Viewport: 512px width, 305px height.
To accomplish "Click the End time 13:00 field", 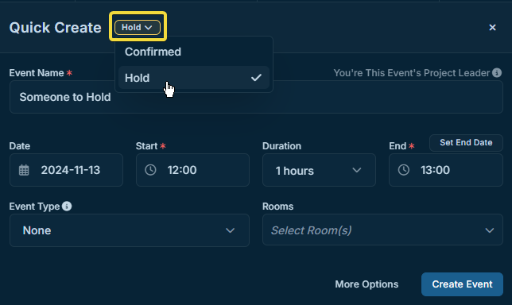I will click(446, 170).
